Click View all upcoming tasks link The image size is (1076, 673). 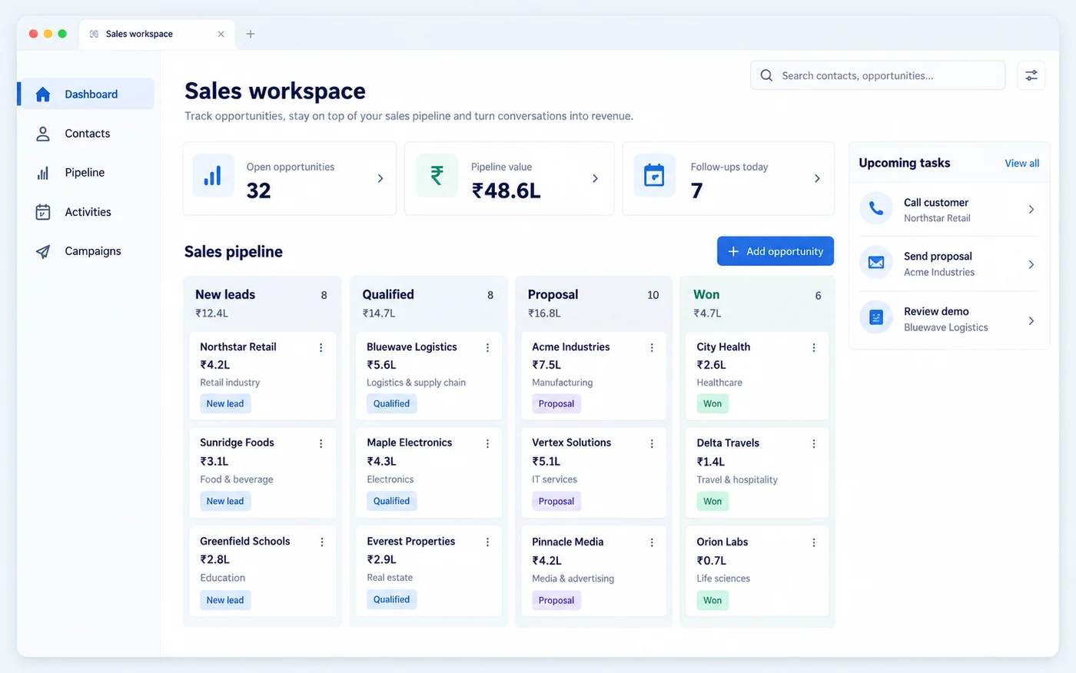tap(1021, 164)
